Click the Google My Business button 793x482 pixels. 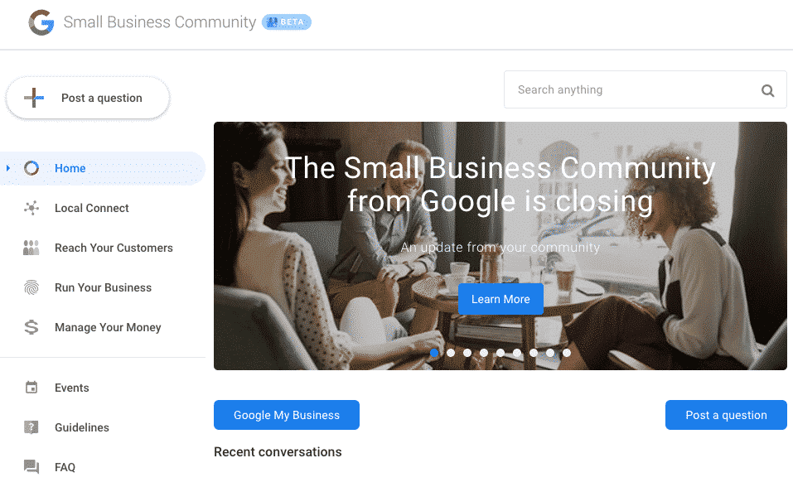tap(287, 415)
